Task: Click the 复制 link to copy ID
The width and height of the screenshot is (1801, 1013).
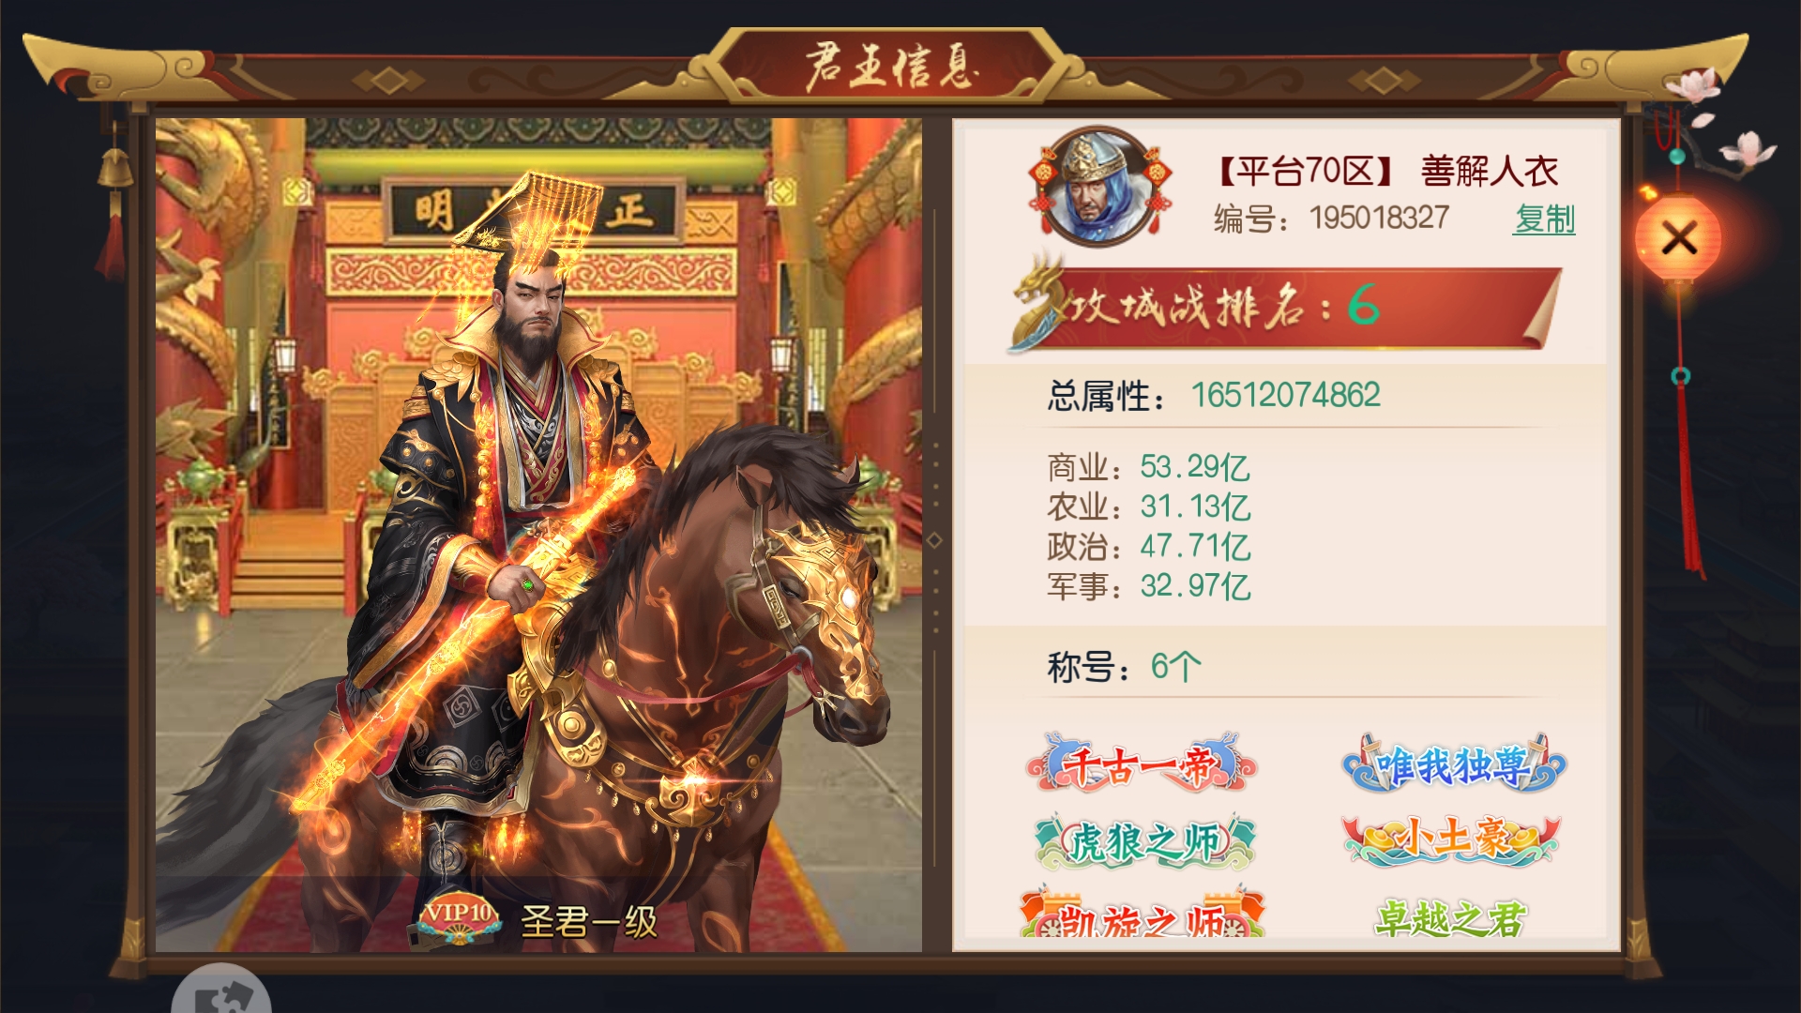Action: (1544, 219)
